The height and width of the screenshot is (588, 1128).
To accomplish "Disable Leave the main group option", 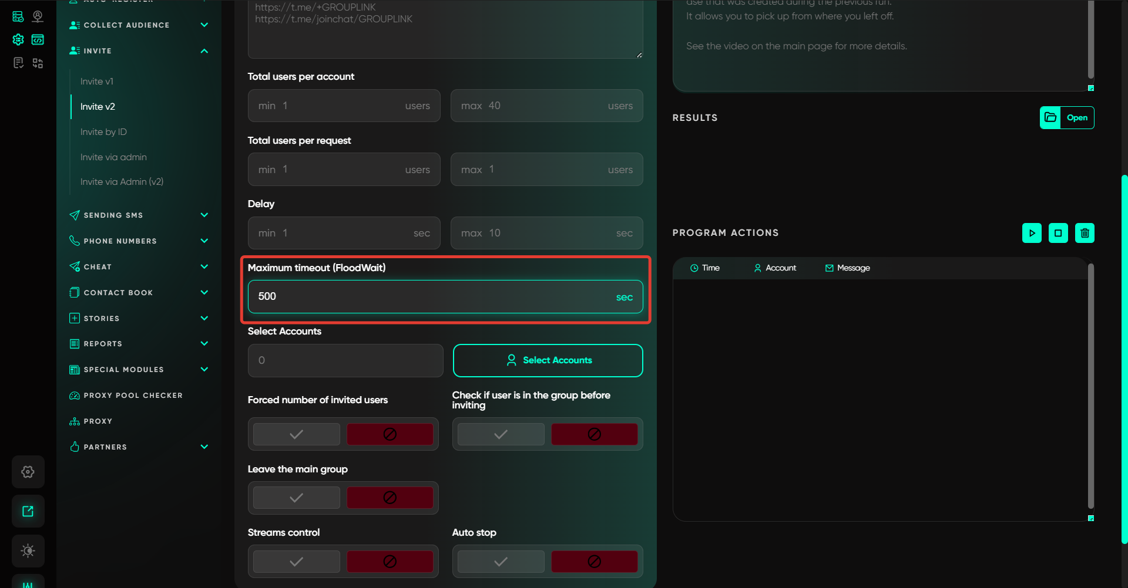I will pos(390,498).
